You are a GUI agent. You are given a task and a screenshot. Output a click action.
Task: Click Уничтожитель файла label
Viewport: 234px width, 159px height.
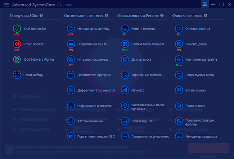click(x=201, y=60)
